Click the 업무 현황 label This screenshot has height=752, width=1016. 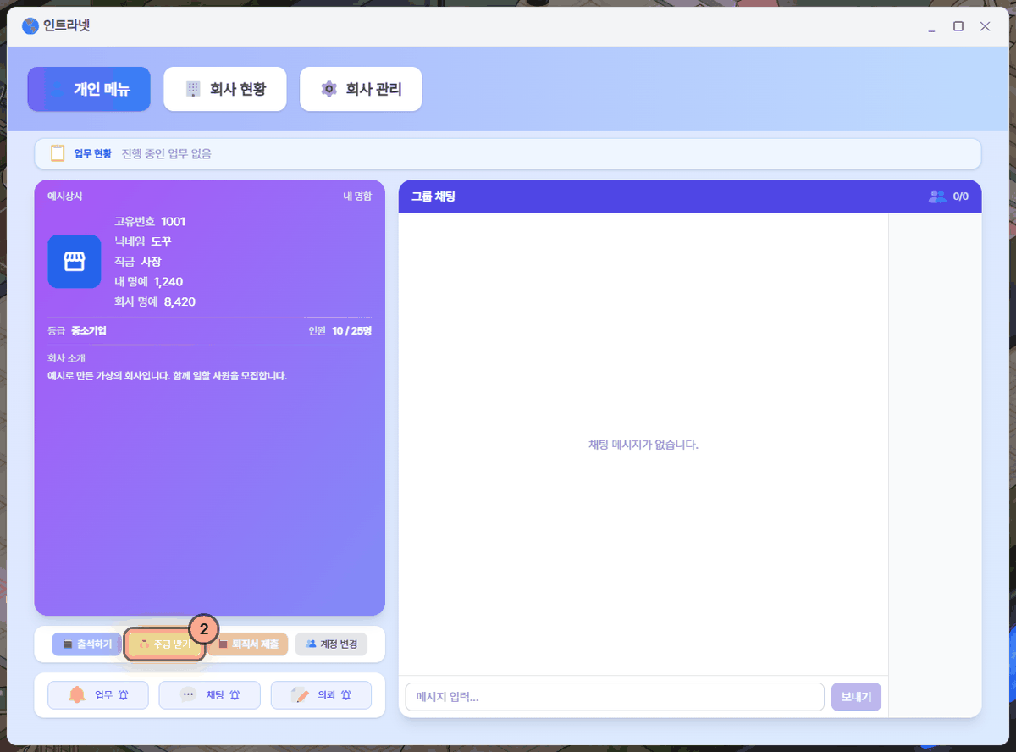coord(92,153)
